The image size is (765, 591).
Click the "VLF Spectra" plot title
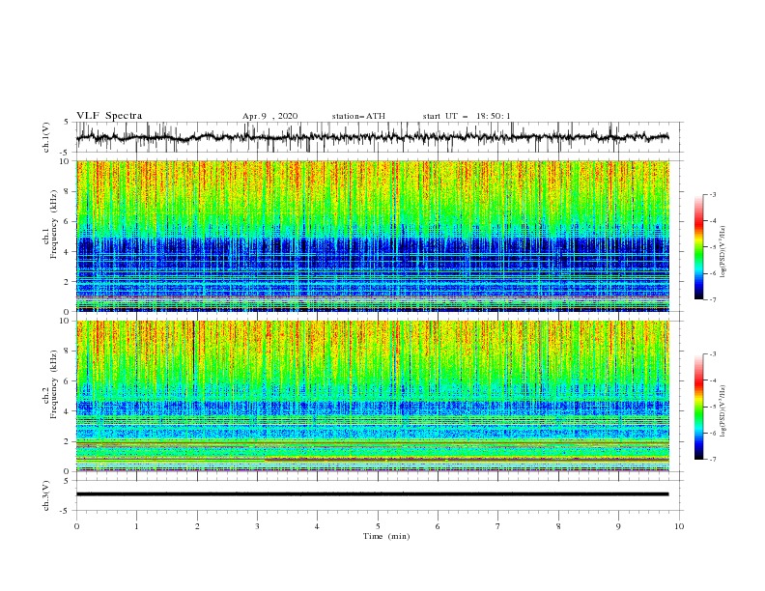coord(109,116)
